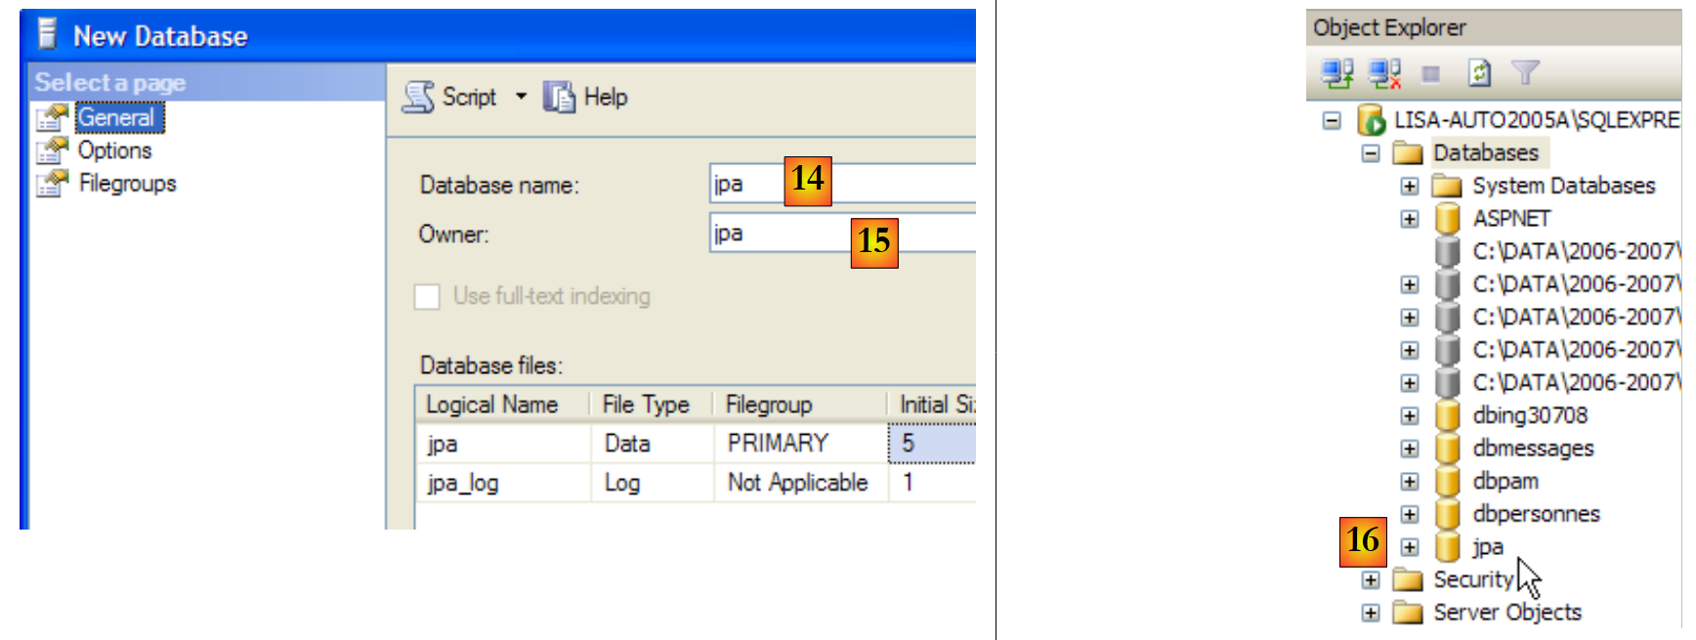Open the Options page
Image resolution: width=1696 pixels, height=640 pixels.
[114, 150]
